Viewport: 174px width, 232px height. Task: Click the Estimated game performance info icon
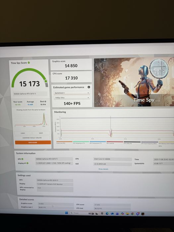point(89,87)
